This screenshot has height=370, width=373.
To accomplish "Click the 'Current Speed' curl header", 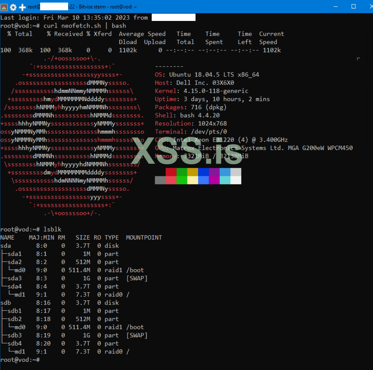I will pos(272,38).
